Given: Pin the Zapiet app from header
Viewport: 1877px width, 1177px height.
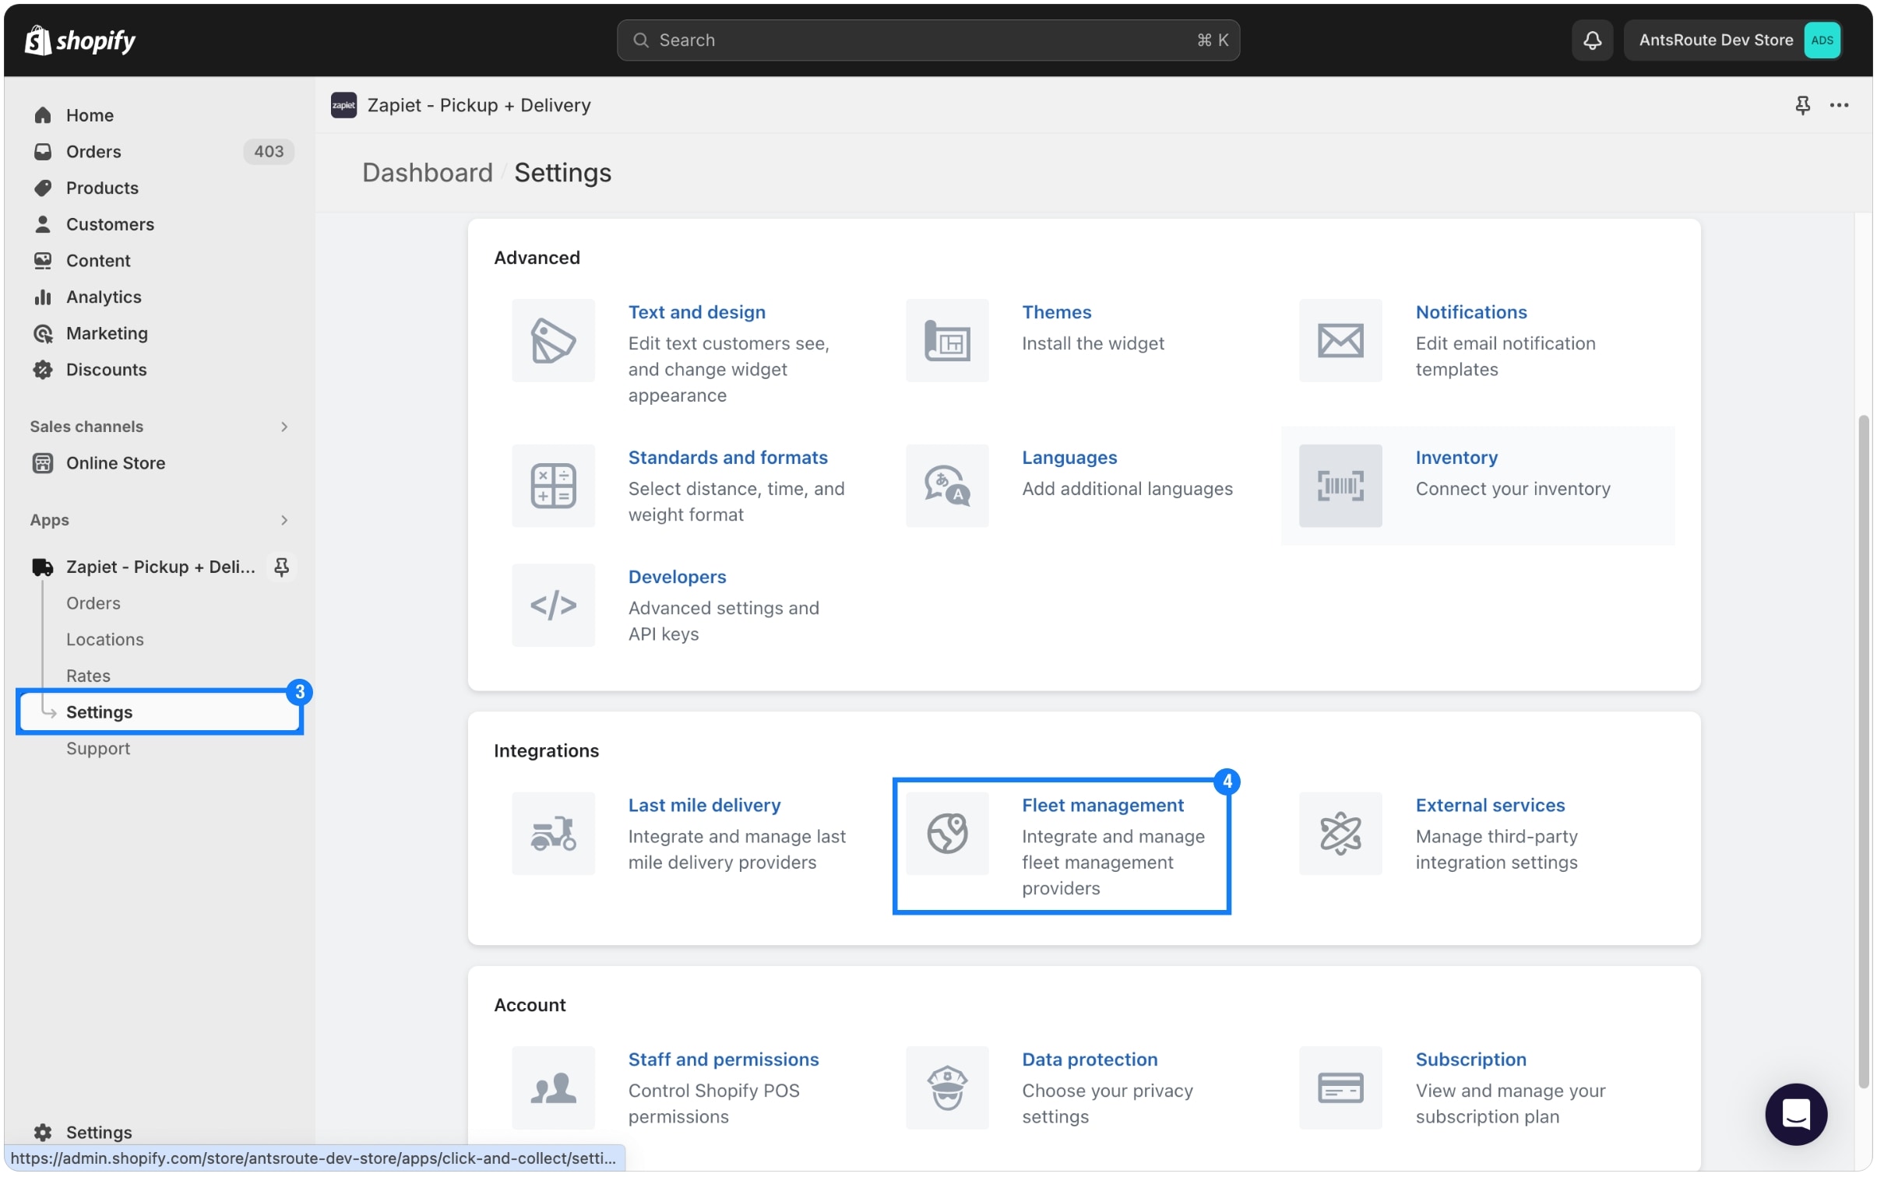Looking at the screenshot, I should point(1802,105).
